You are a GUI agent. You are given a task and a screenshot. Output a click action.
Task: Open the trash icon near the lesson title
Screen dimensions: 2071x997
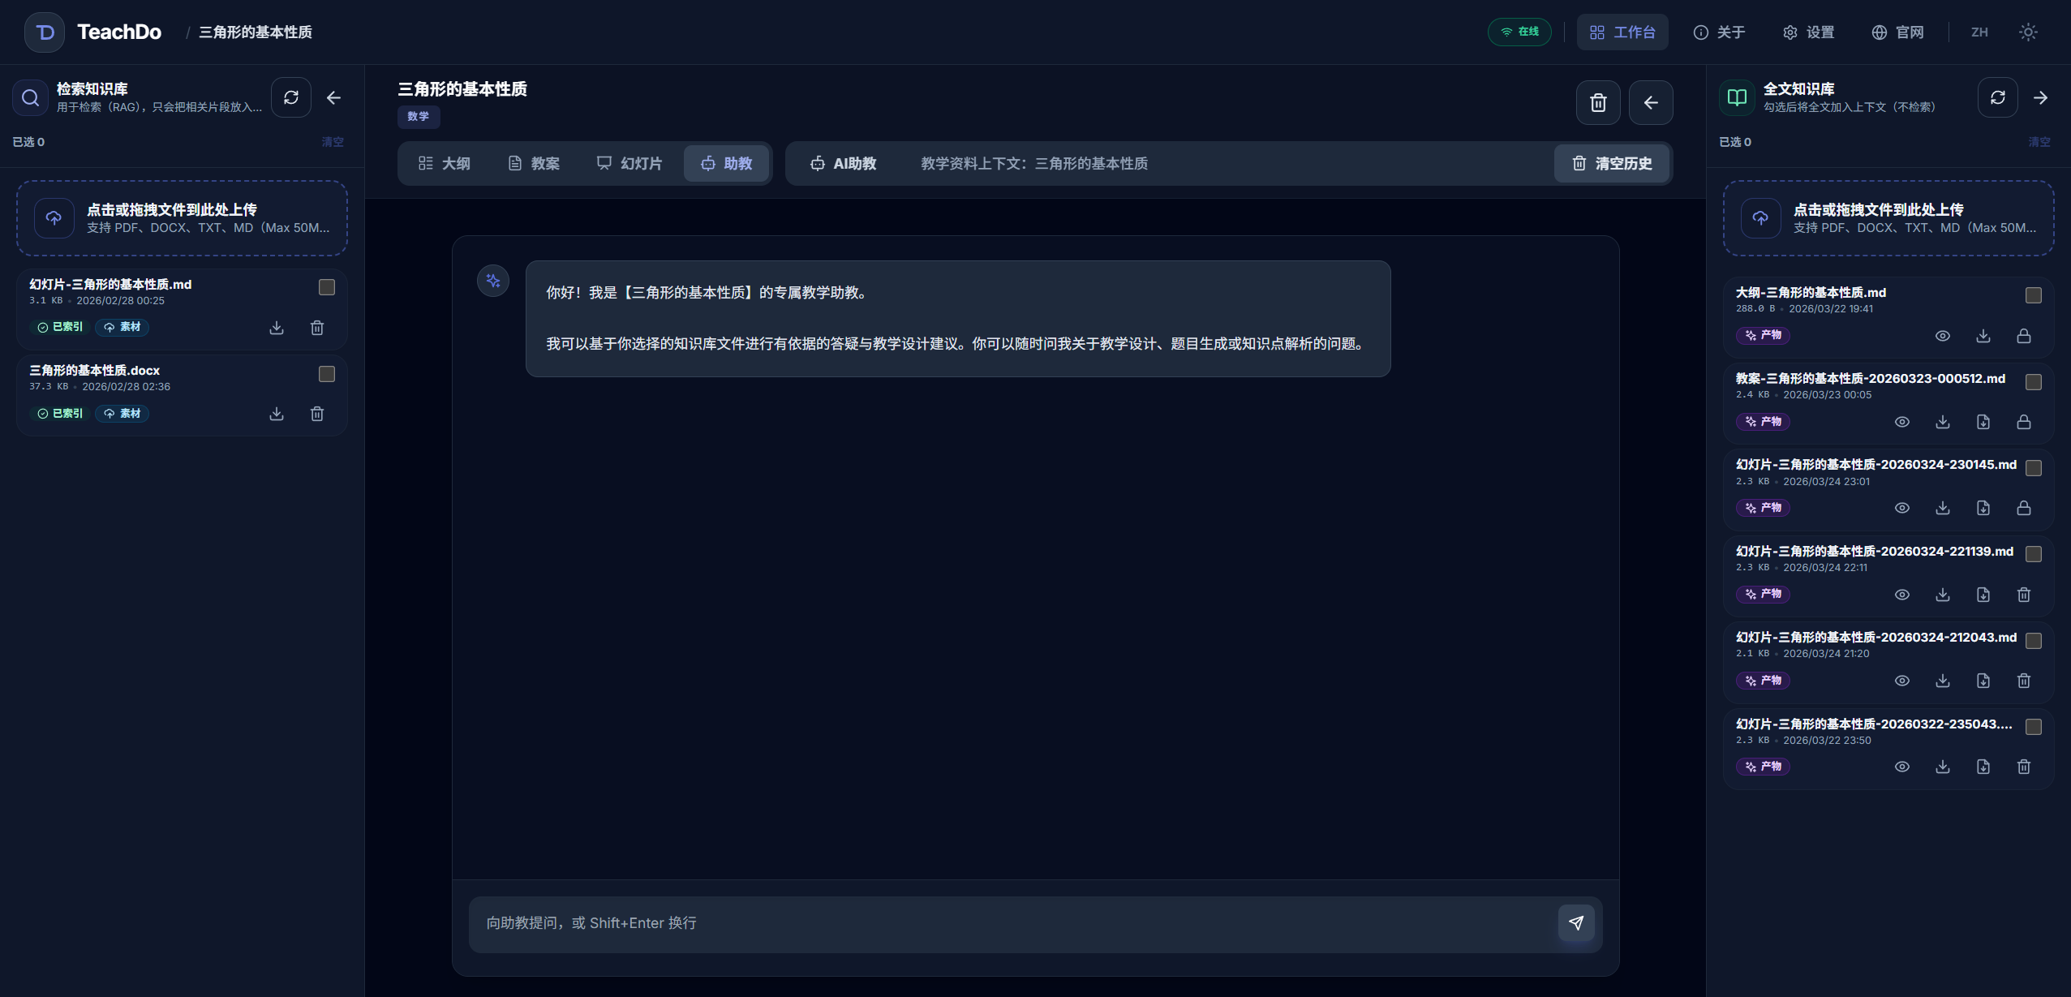pyautogui.click(x=1597, y=102)
